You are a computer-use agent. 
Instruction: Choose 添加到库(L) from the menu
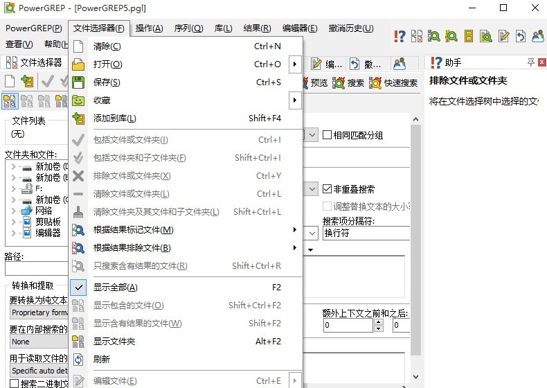186,118
